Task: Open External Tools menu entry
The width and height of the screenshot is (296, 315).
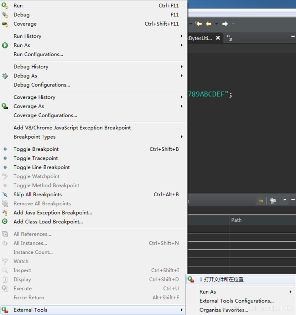Action: pos(93,310)
